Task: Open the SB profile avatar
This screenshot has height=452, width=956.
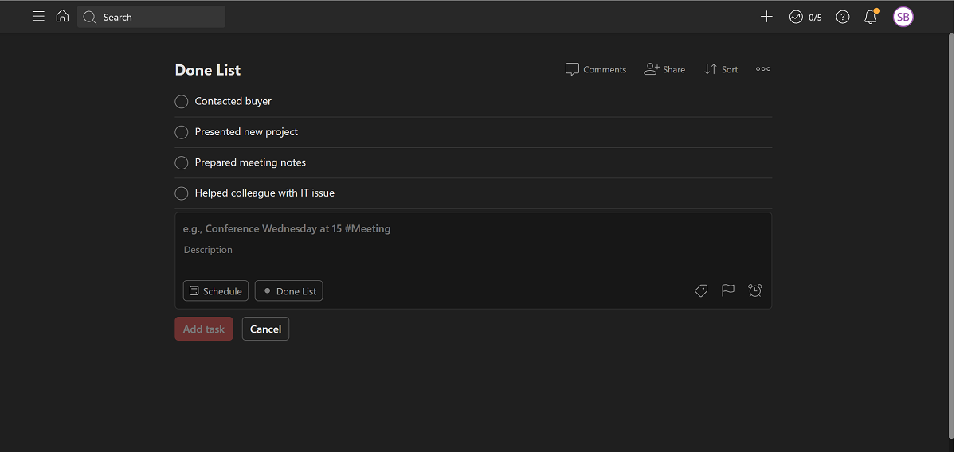Action: coord(903,17)
